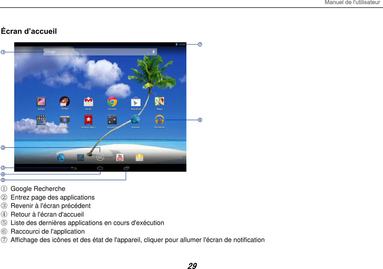Click the 'Écran d’accueil' heading
The height and width of the screenshot is (269, 383).
29,31
